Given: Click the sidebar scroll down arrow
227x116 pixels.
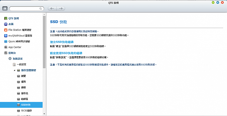Looking at the screenshot, I should click(44, 114).
